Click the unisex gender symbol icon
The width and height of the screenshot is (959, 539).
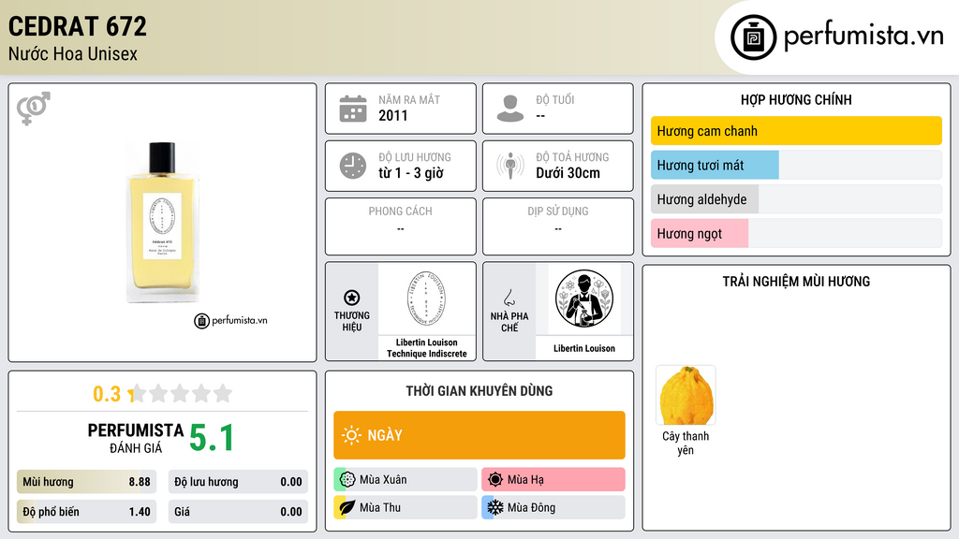point(34,109)
